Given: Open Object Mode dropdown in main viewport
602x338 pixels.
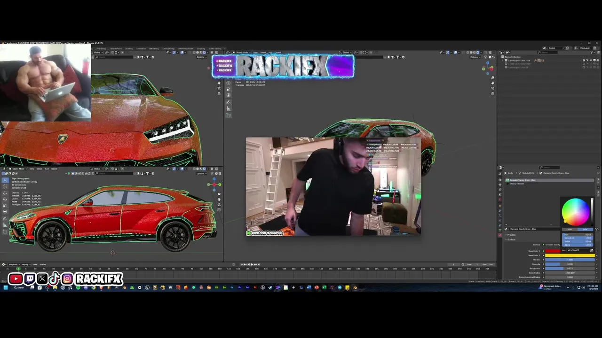Looking at the screenshot, I should coord(242,52).
